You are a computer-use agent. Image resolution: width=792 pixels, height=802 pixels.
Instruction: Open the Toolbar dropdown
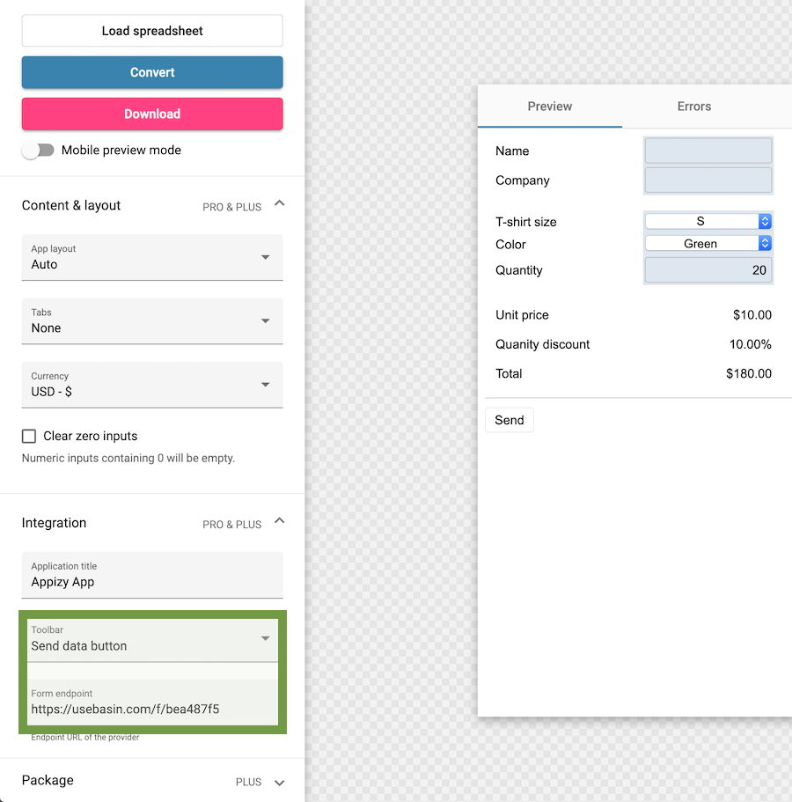click(x=152, y=639)
